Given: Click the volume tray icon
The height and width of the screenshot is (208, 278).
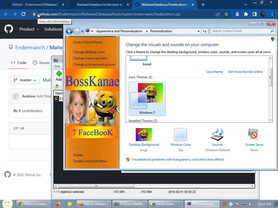Looking at the screenshot, I should tap(251, 204).
